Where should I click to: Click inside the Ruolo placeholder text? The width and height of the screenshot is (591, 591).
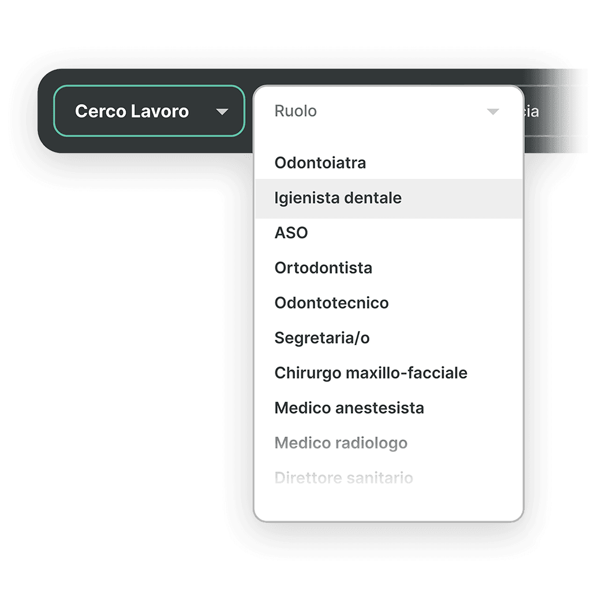pyautogui.click(x=294, y=111)
